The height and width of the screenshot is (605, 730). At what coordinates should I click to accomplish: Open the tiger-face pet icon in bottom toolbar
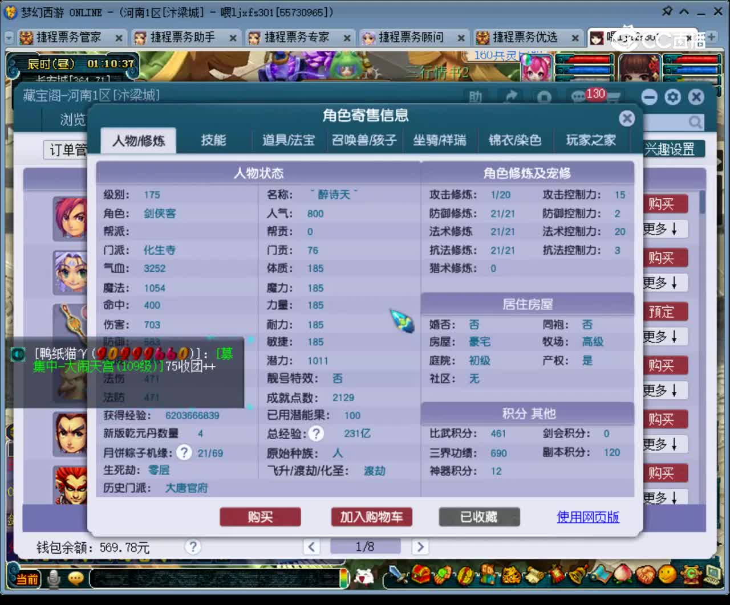pos(512,574)
